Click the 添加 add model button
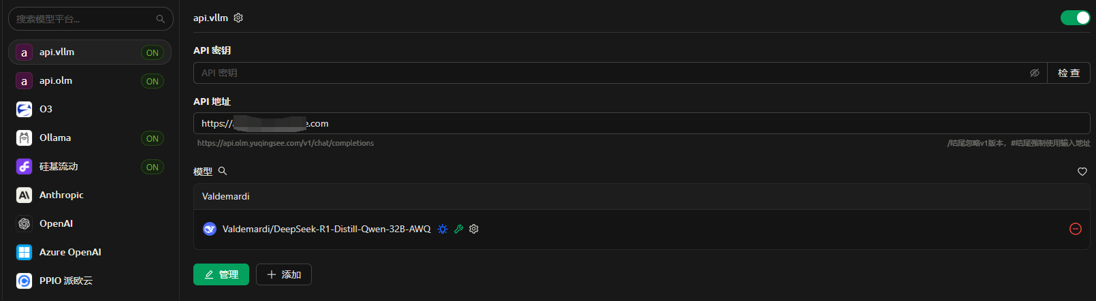Image resolution: width=1096 pixels, height=301 pixels. pos(284,274)
